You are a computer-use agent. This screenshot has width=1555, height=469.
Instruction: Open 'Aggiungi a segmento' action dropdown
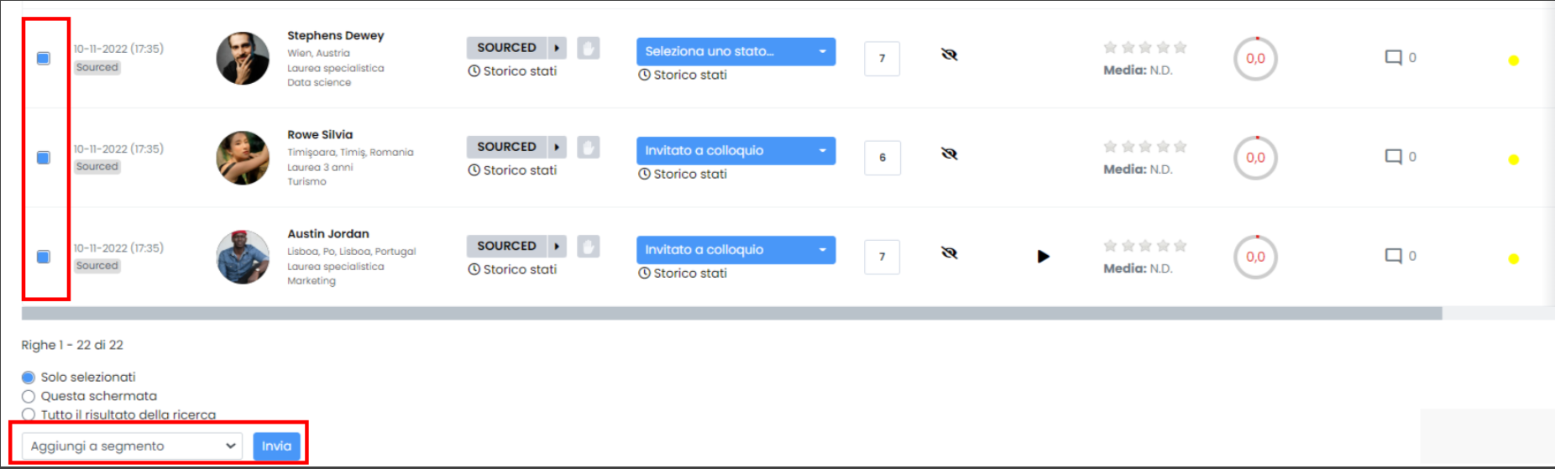coord(133,446)
